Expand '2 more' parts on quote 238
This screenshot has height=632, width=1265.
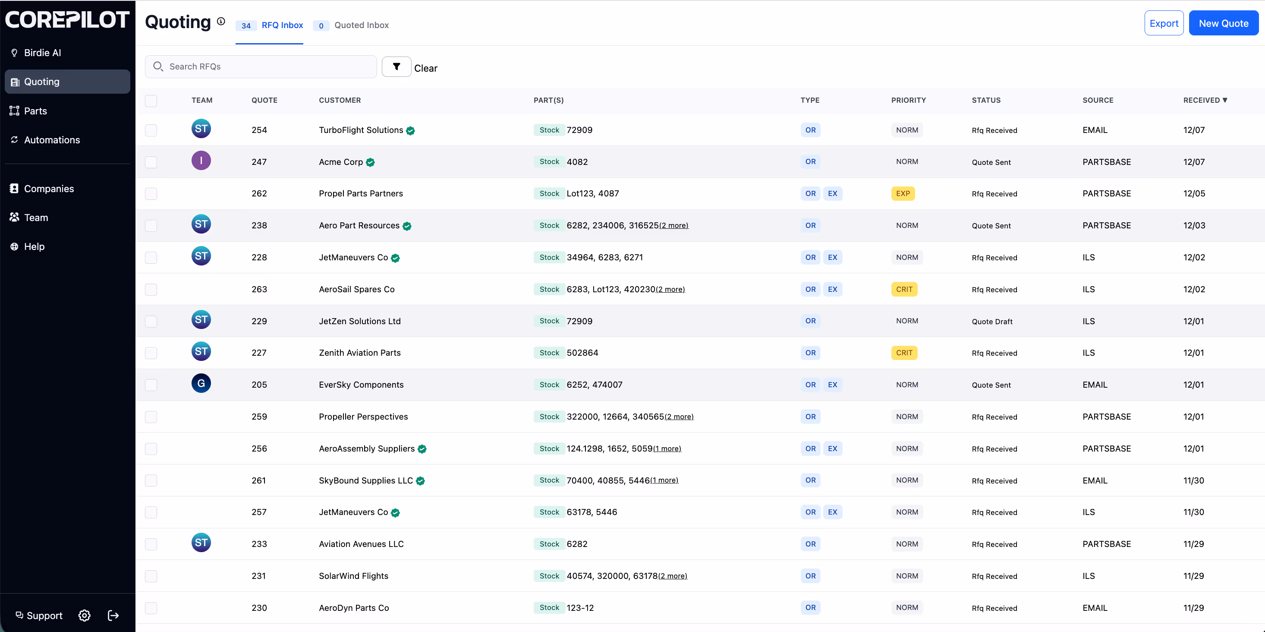click(x=673, y=226)
